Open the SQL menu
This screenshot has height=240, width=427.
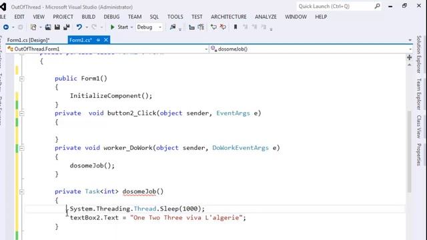coord(154,17)
